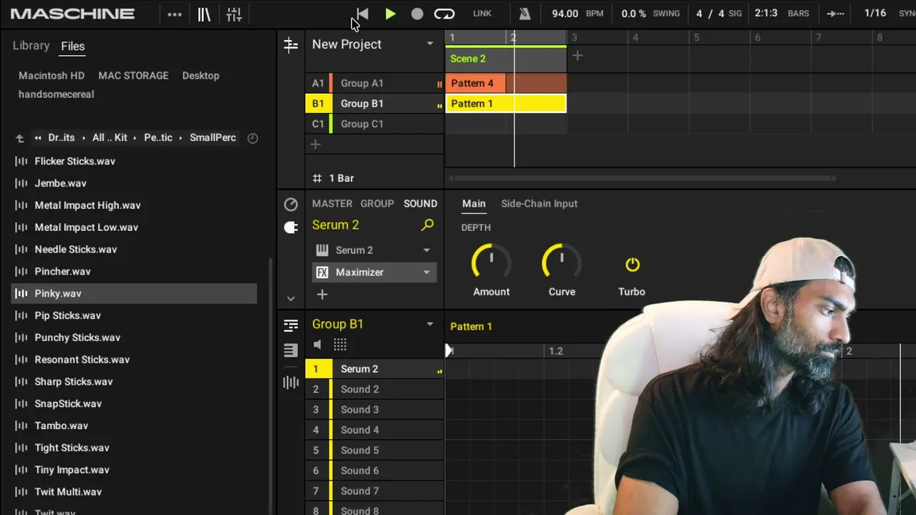Image resolution: width=916 pixels, height=515 pixels.
Task: Toggle the follow playhead icon
Action: (x=835, y=14)
